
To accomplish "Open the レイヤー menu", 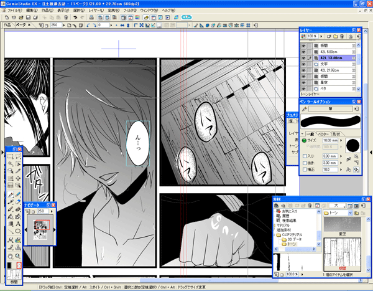I will click(x=96, y=11).
